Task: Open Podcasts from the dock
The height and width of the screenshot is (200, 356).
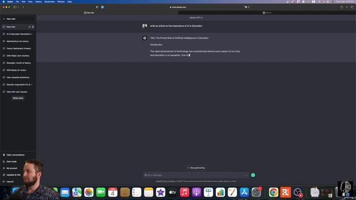Action: (x=196, y=192)
